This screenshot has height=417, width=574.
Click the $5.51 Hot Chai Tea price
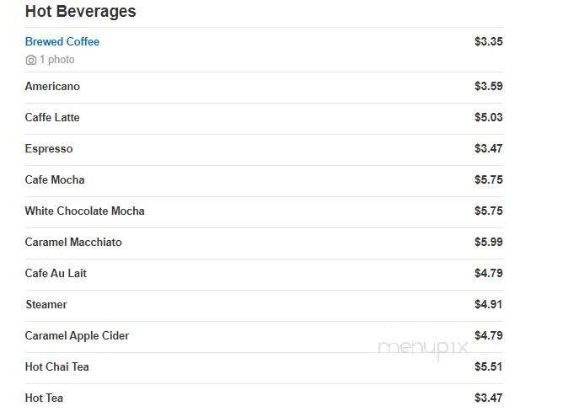488,367
